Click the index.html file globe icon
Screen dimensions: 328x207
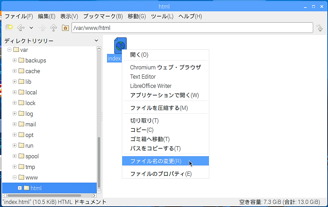coord(120,46)
